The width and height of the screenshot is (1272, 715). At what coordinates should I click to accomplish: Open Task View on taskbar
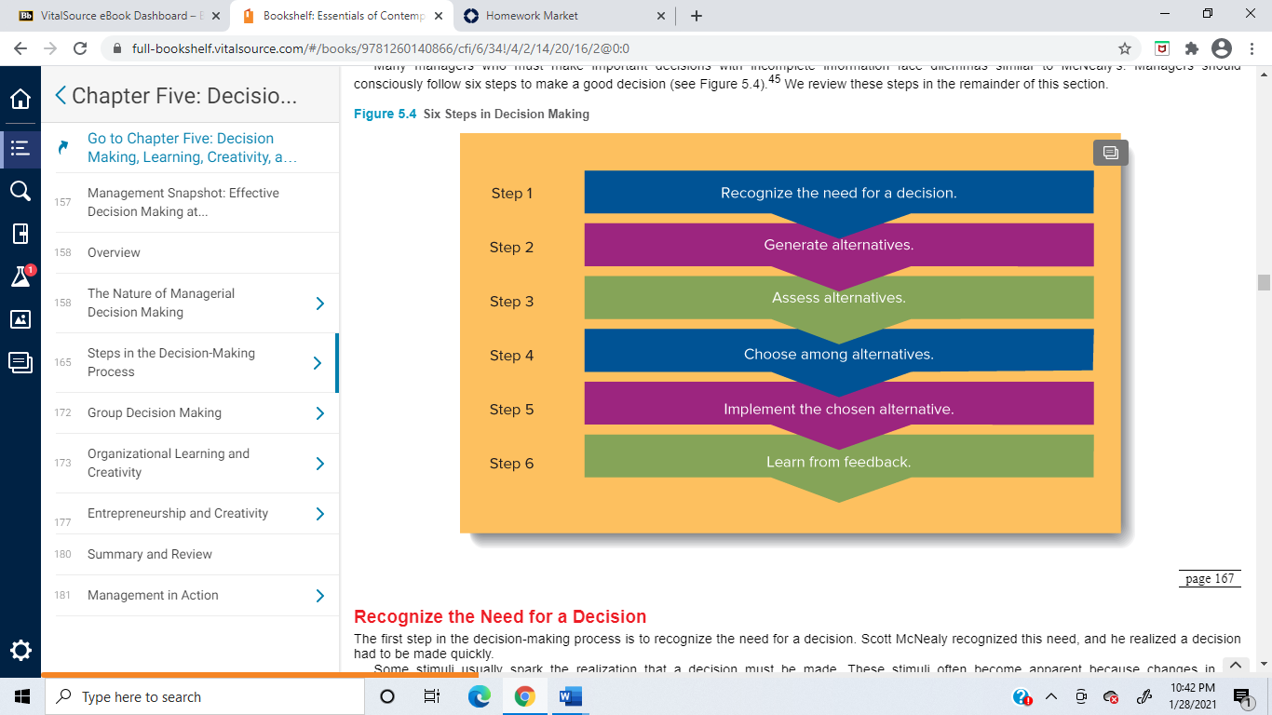tap(432, 696)
